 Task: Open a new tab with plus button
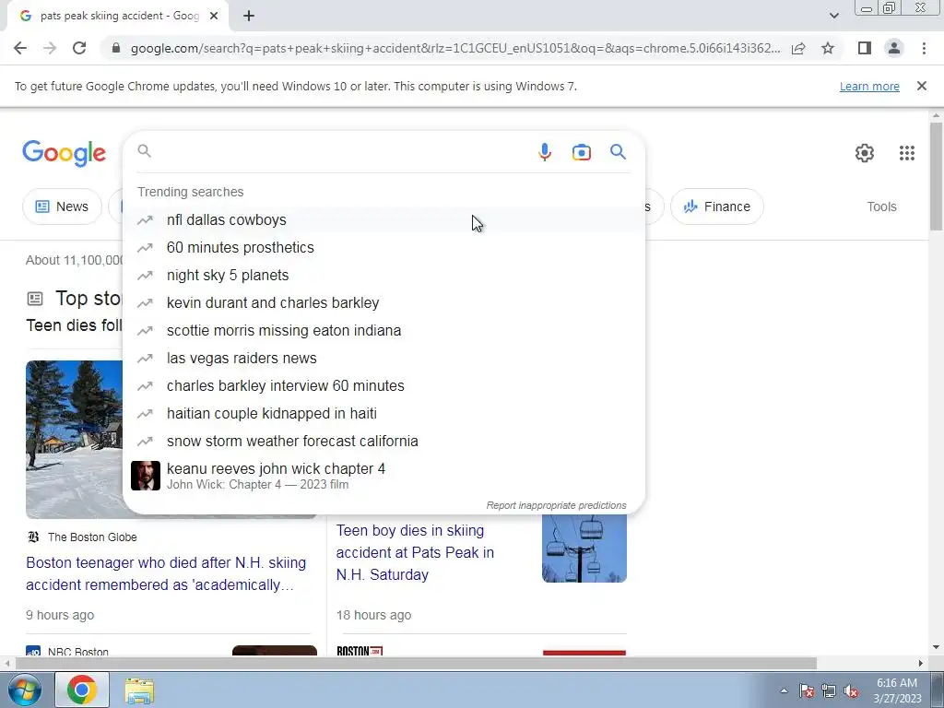pos(249,17)
